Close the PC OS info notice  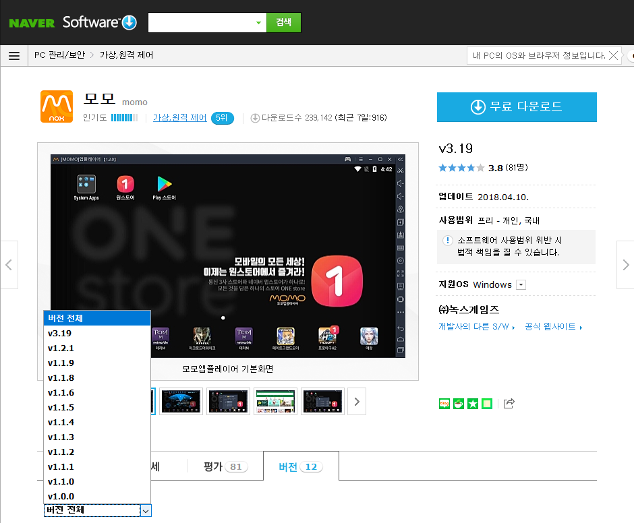(x=613, y=56)
